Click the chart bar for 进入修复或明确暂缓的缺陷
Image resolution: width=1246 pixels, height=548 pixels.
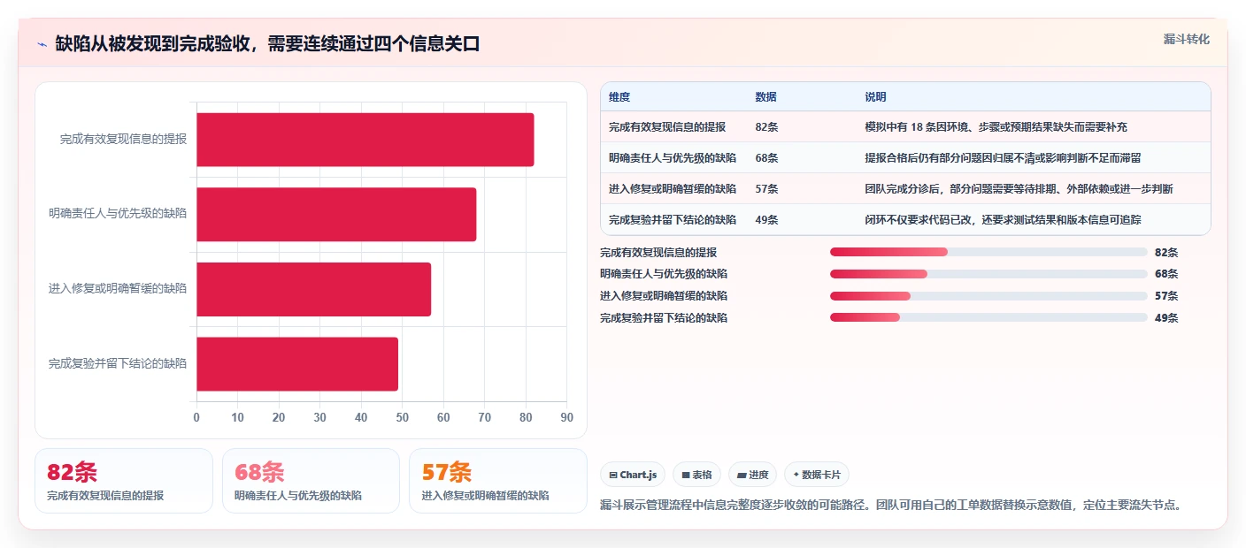tap(313, 289)
